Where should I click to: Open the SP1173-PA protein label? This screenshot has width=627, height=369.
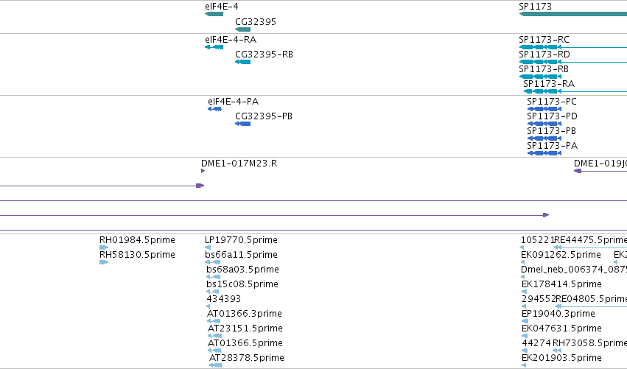(x=552, y=146)
